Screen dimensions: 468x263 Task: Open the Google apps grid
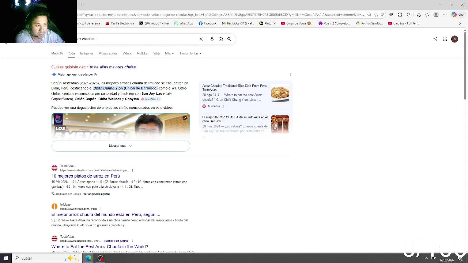click(445, 39)
